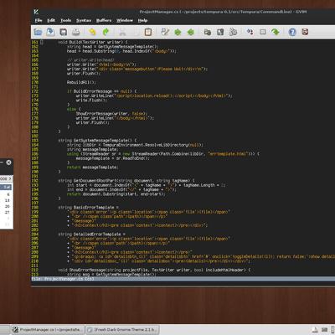Switch to Fresh Dark Gnome Theme taskbar window

(x=122, y=330)
